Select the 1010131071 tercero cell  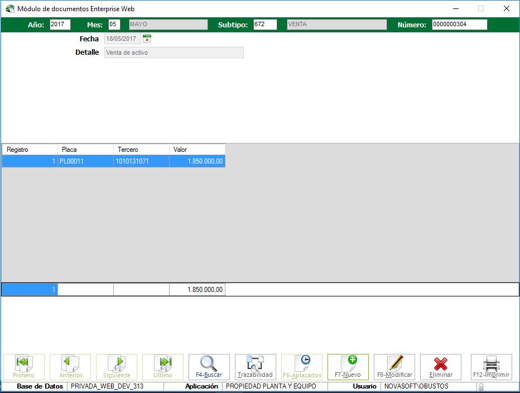tap(141, 161)
